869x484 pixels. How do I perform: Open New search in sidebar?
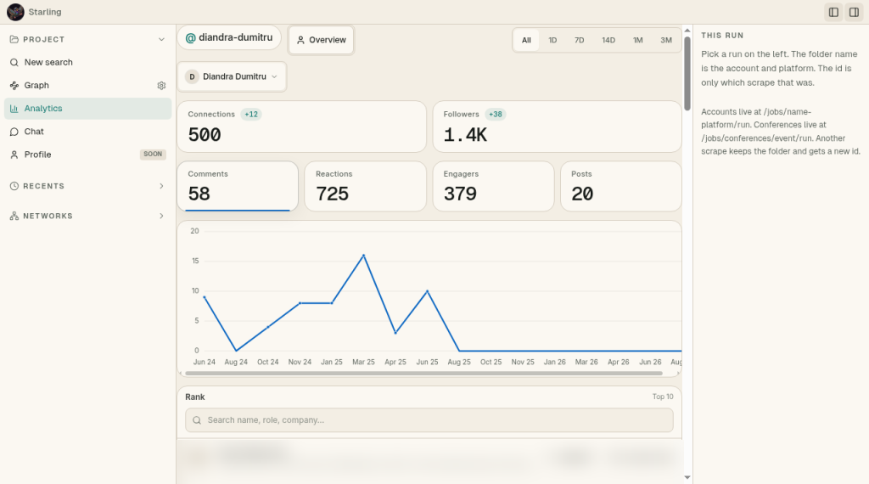pyautogui.click(x=87, y=62)
